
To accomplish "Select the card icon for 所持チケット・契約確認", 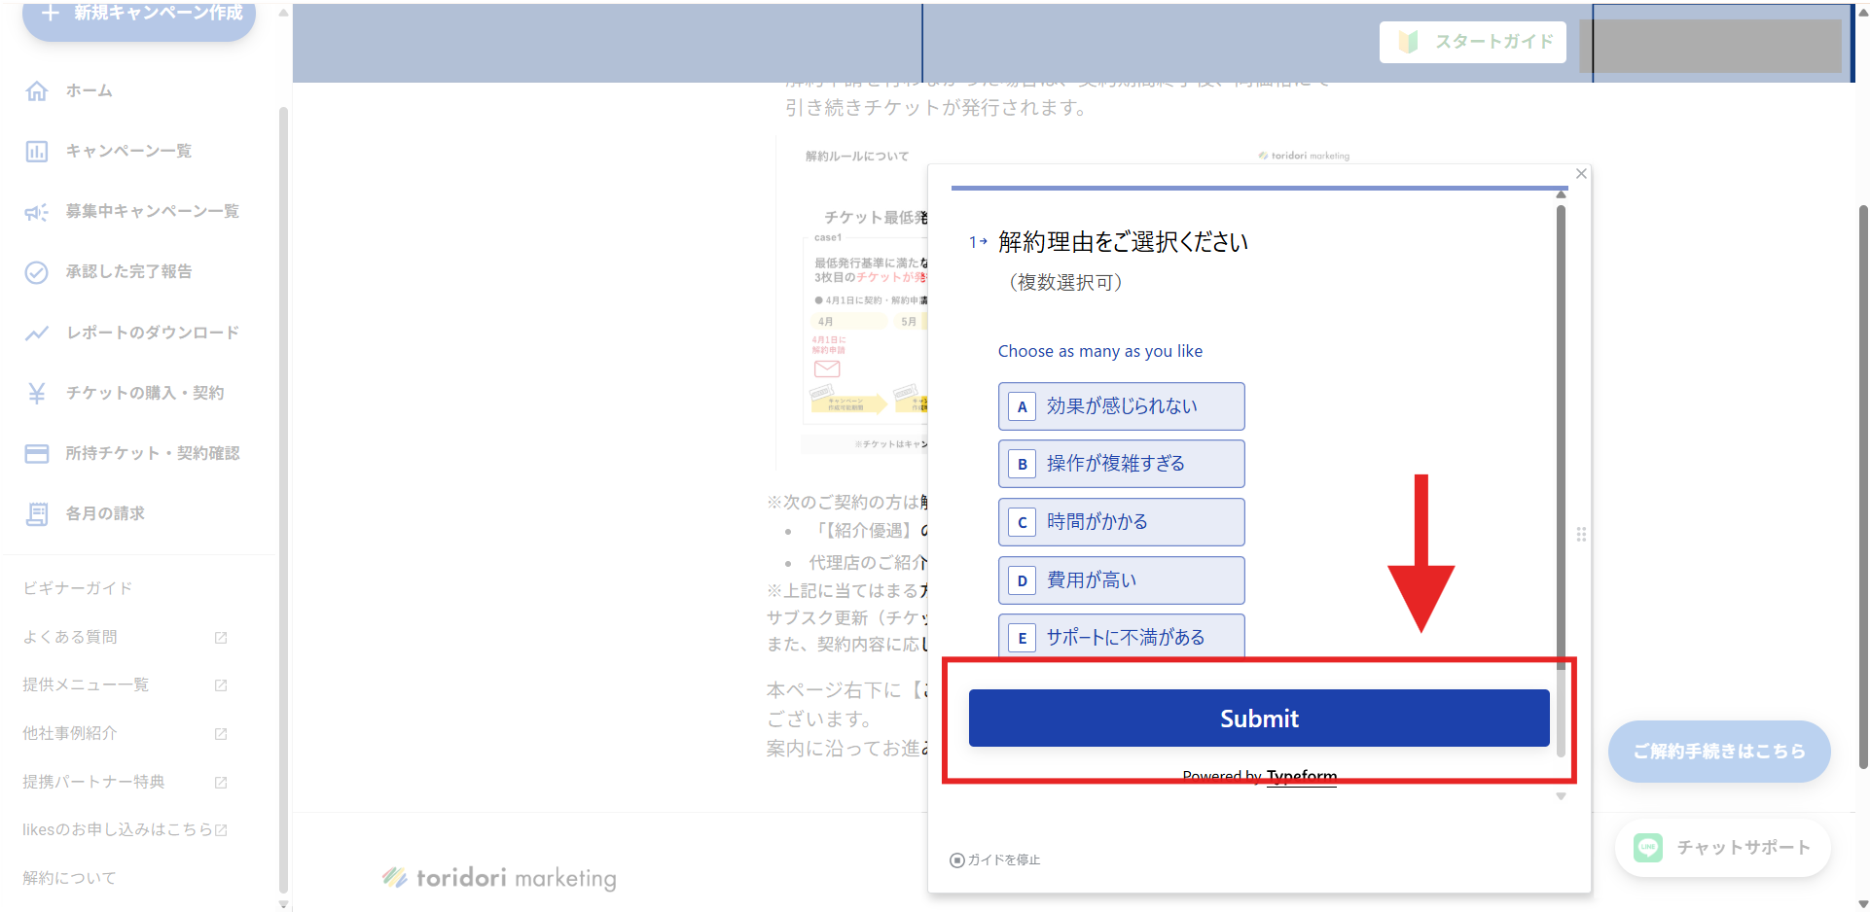I will point(37,453).
